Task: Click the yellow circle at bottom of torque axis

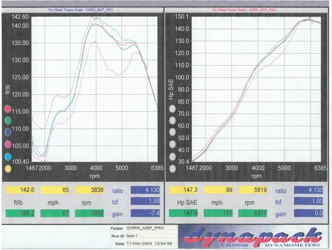Action: tap(7, 169)
